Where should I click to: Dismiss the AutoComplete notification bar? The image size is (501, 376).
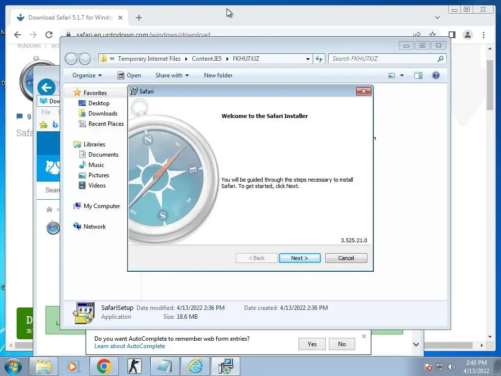pyautogui.click(x=364, y=336)
